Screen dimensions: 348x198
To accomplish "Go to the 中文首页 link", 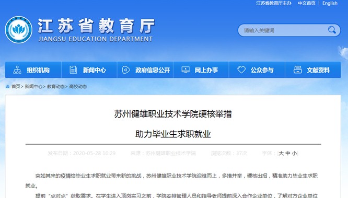I will tap(307, 3).
